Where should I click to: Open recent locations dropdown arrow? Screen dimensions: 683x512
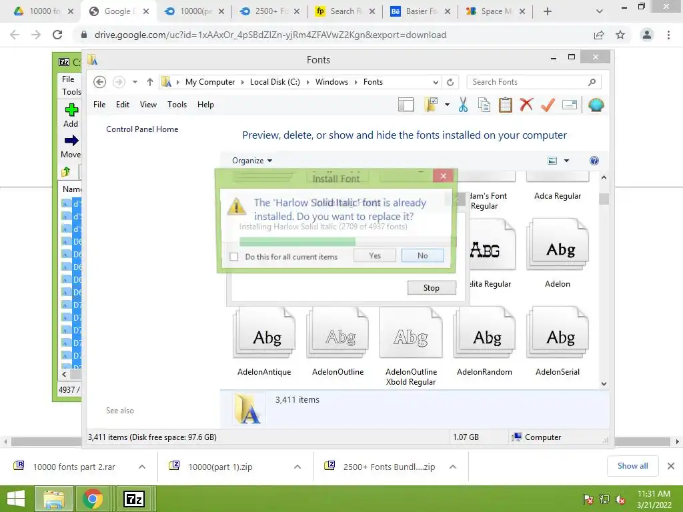click(135, 82)
